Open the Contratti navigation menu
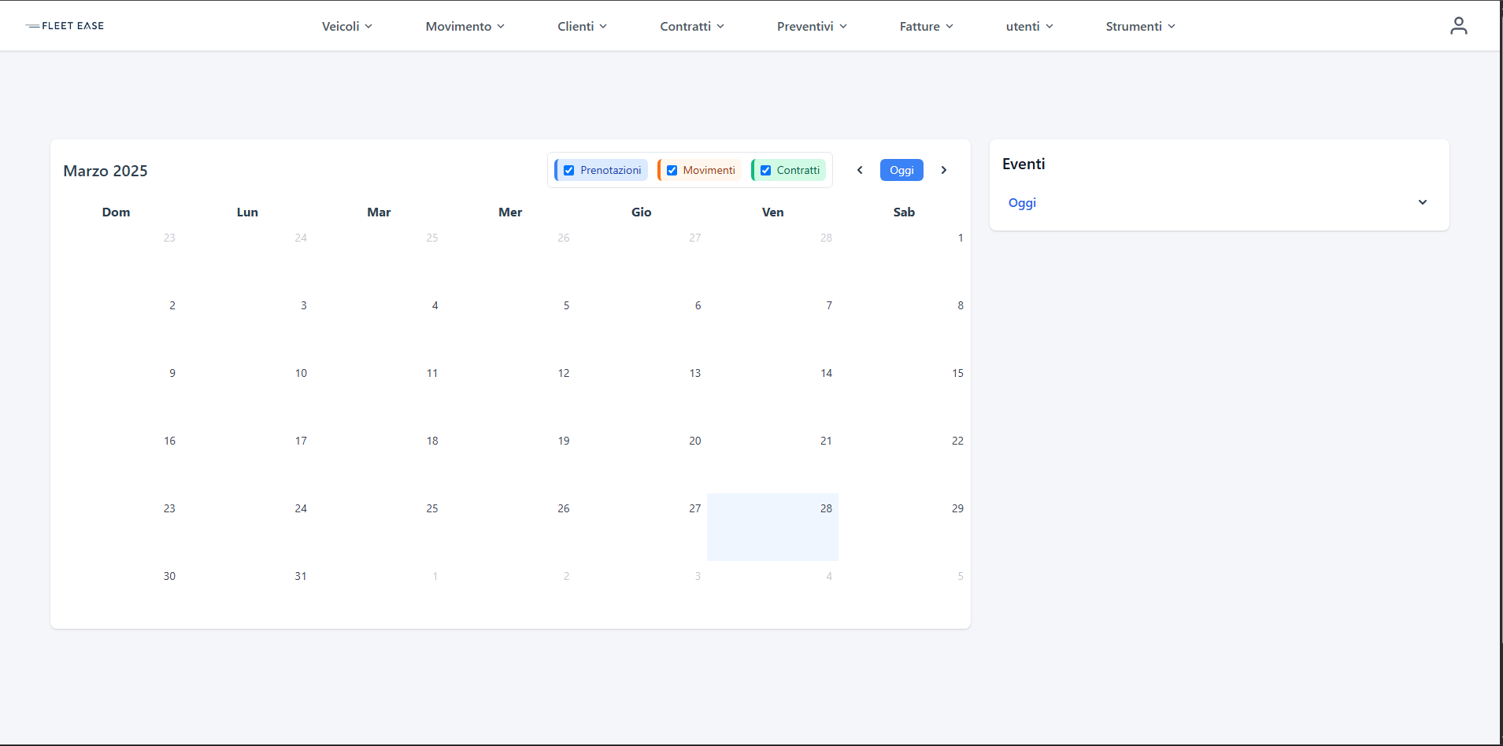This screenshot has width=1503, height=746. tap(691, 26)
